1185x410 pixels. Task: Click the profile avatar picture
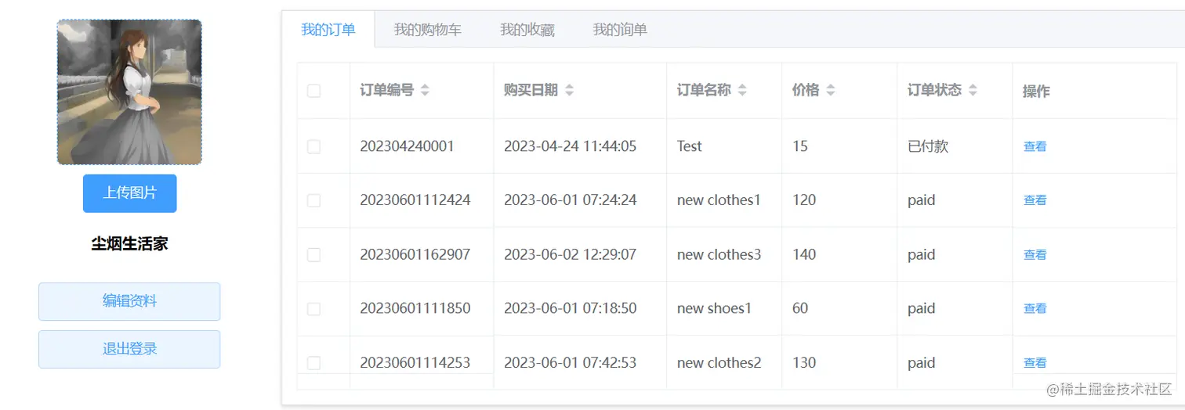129,92
